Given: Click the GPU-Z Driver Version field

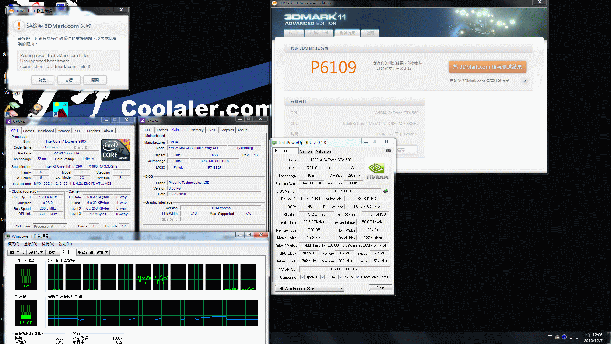Looking at the screenshot, I should pos(344,245).
